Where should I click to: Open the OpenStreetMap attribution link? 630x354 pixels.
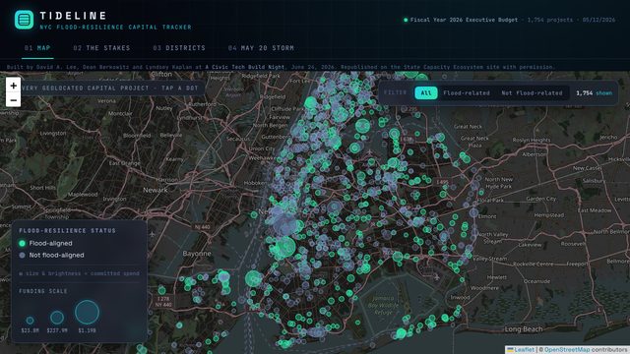(567, 350)
